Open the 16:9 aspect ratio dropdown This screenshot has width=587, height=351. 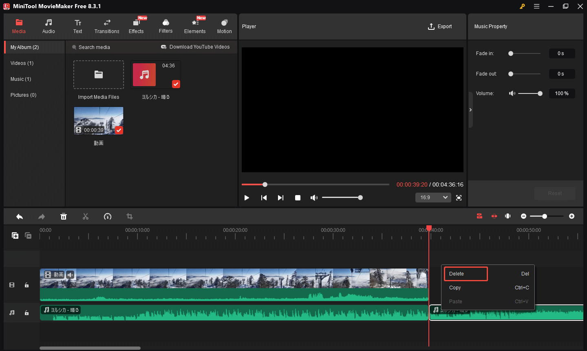click(433, 198)
